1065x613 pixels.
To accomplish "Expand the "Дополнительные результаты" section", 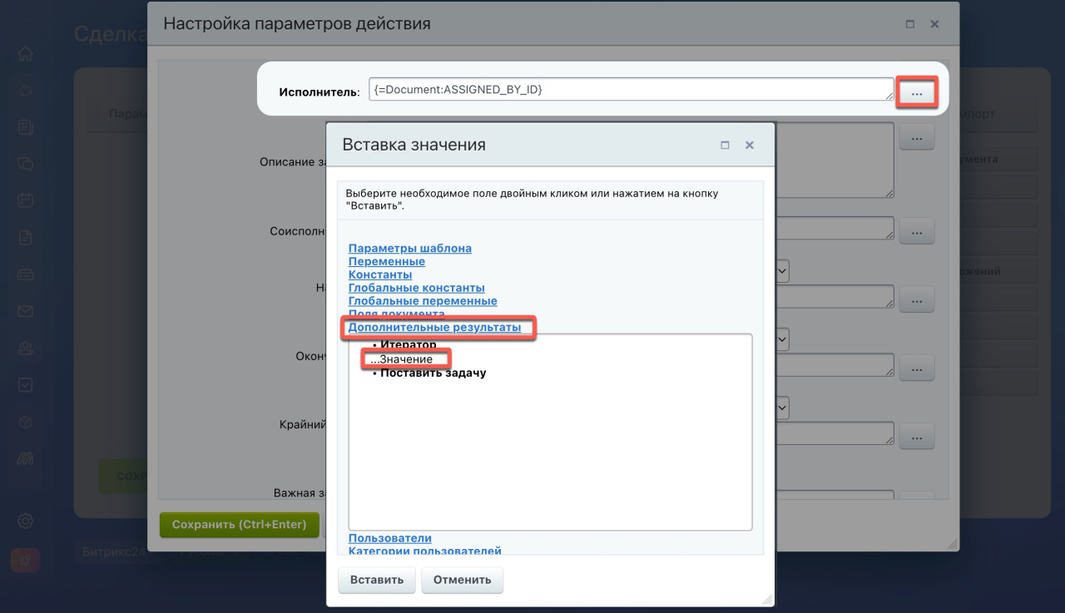I will [x=434, y=328].
